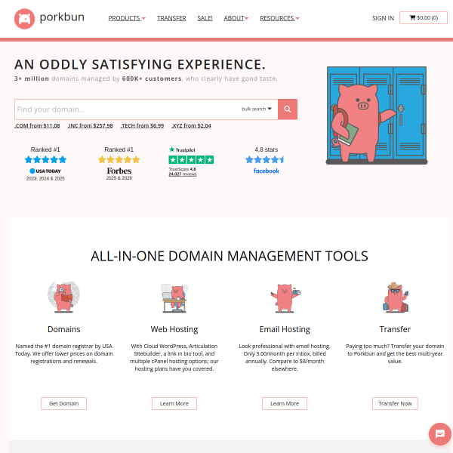This screenshot has width=453, height=453.
Task: Click the '4.8 stars' text
Action: [x=266, y=149]
